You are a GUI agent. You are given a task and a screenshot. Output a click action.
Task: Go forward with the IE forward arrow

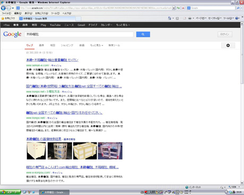click(8, 8)
